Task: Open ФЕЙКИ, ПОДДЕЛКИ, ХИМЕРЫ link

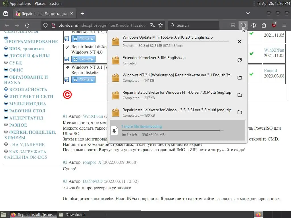Action: pos(30,135)
